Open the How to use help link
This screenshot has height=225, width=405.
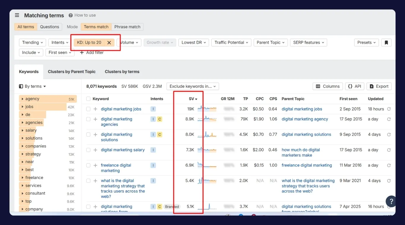coord(82,15)
